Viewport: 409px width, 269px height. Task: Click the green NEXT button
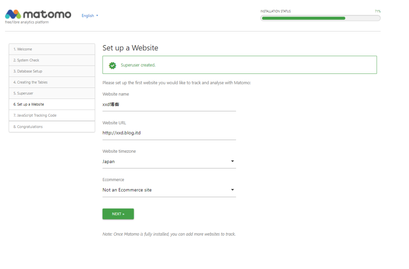tap(118, 214)
